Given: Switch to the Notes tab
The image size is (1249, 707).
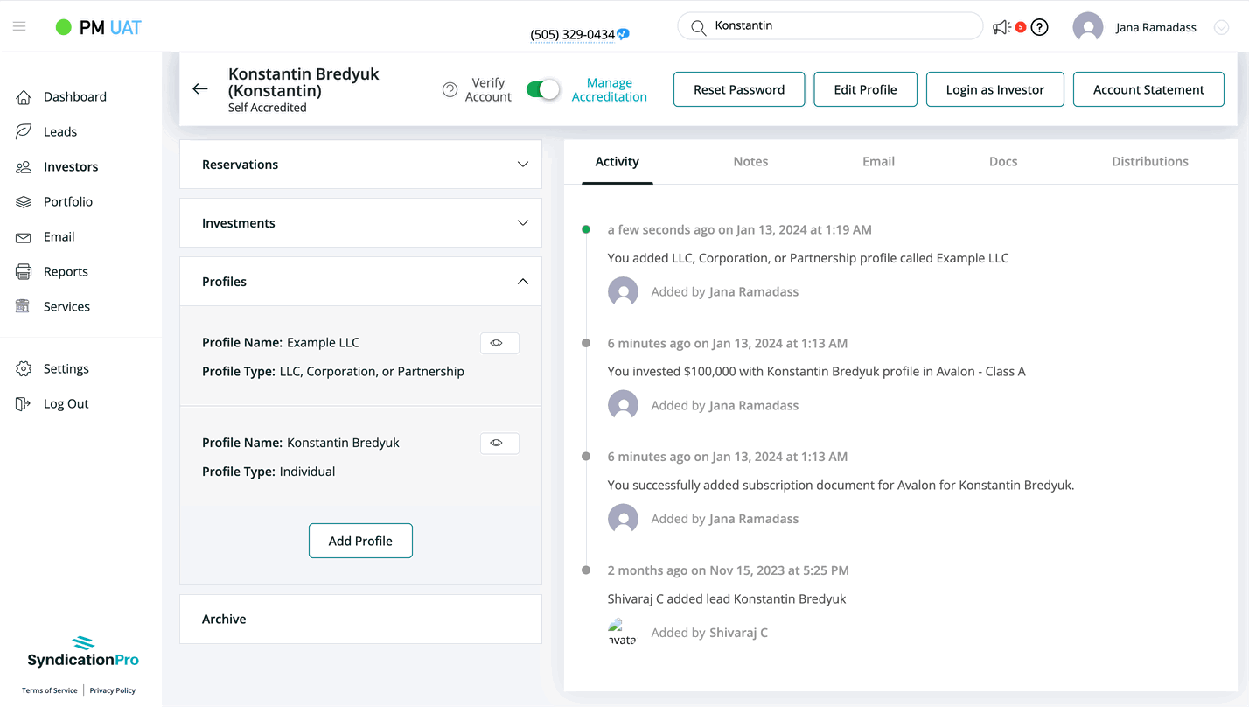Looking at the screenshot, I should 750,162.
